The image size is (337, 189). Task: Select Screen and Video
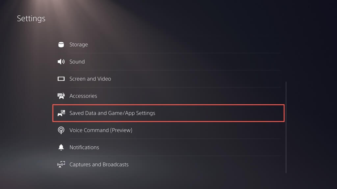tap(90, 79)
